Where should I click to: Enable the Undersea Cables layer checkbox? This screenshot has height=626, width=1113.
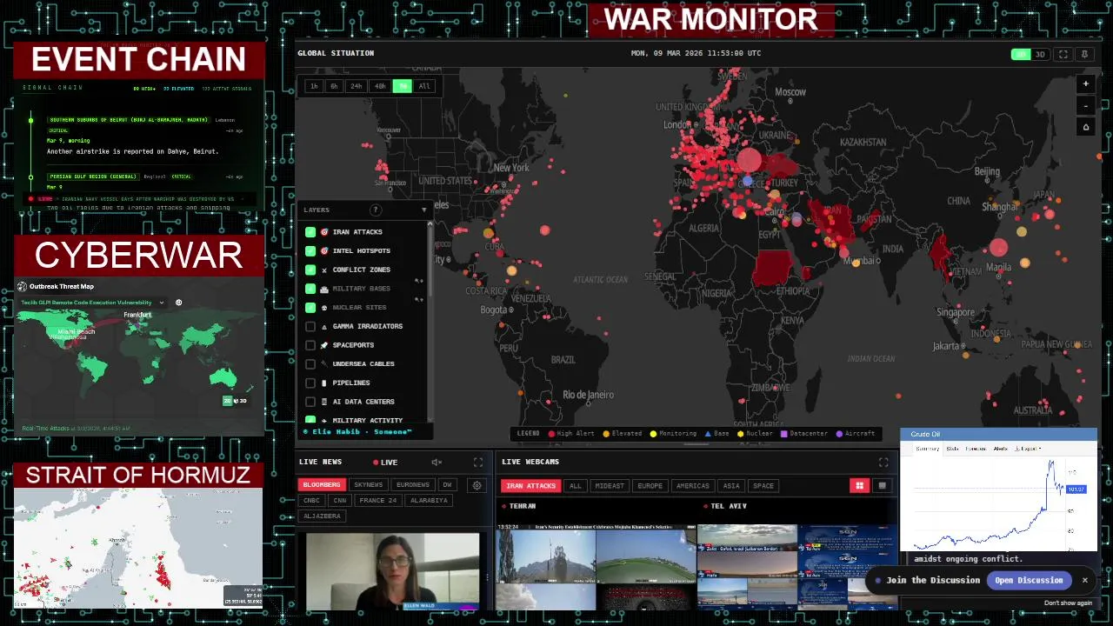[x=310, y=363]
